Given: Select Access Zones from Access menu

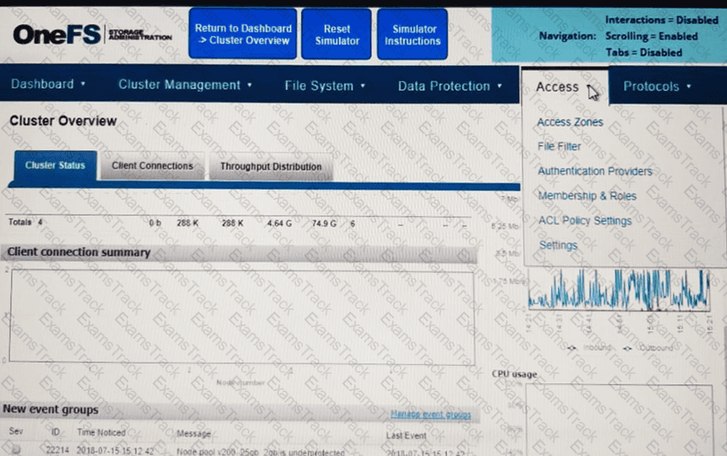Looking at the screenshot, I should point(570,122).
